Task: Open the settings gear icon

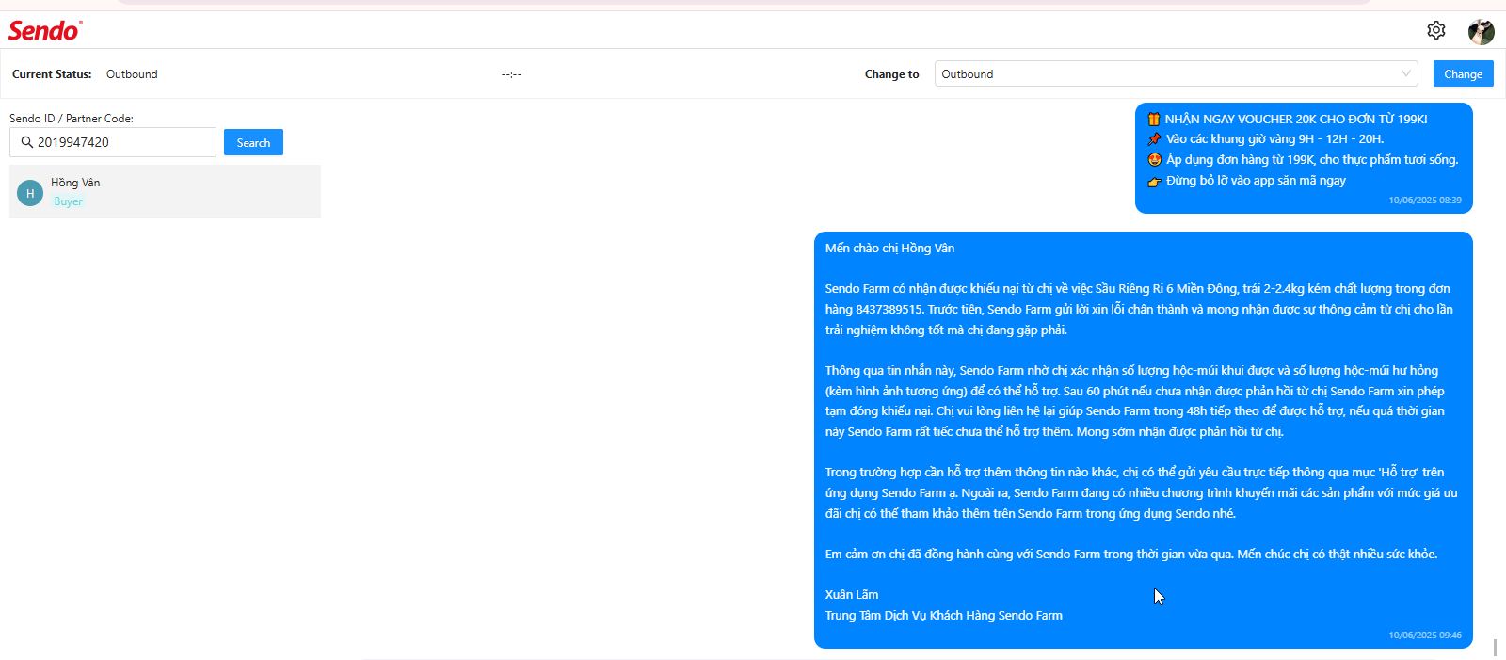Action: [1435, 30]
